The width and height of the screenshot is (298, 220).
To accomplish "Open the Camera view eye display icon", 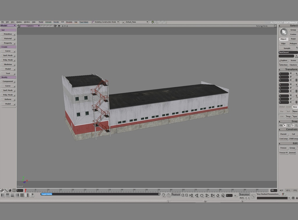I will tap(59, 26).
